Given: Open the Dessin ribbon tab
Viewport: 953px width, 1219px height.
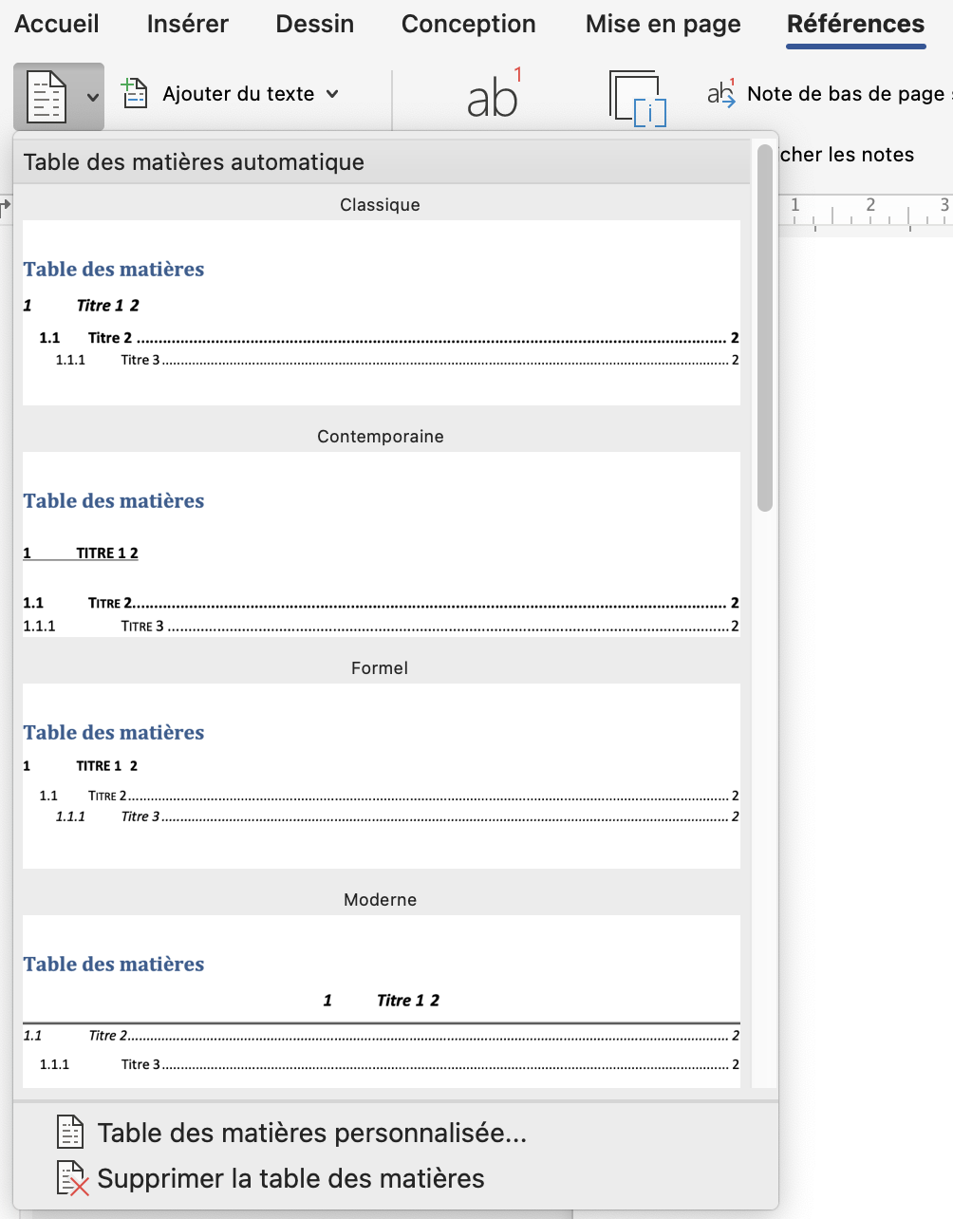Looking at the screenshot, I should click(x=314, y=24).
